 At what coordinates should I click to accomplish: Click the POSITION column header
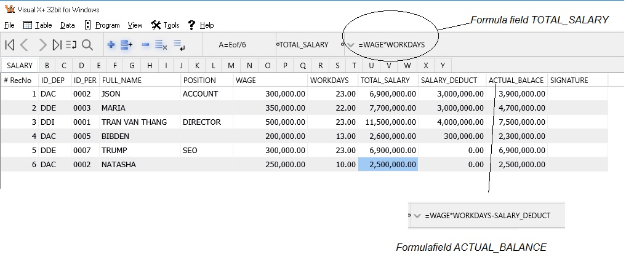[207, 80]
